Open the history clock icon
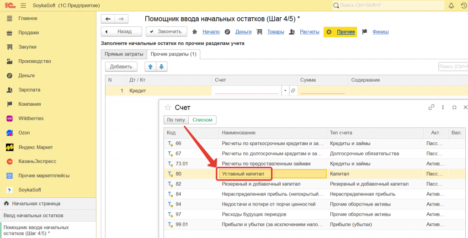The image size is (468, 238). click(464, 5)
